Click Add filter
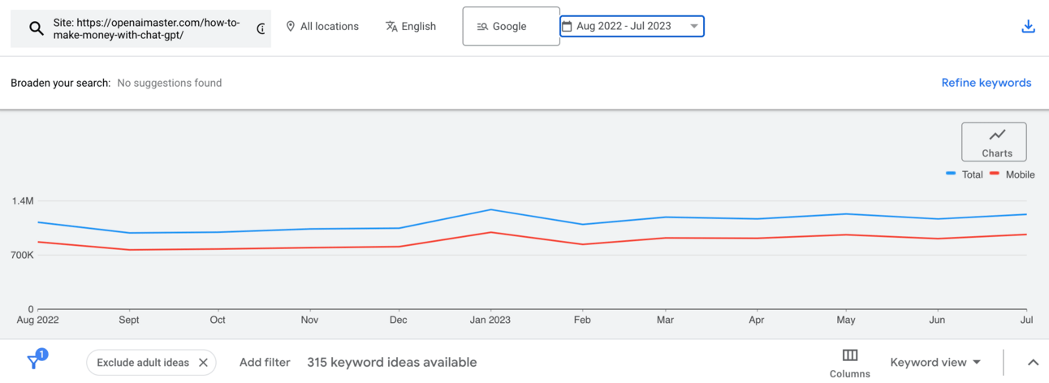 (265, 363)
